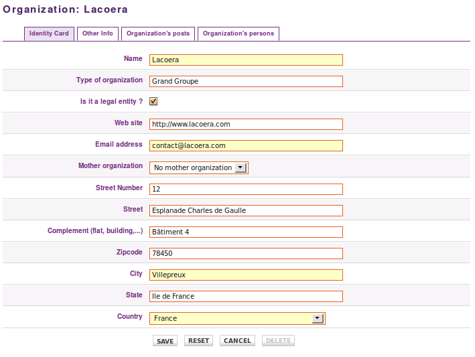Edit the Web site field
This screenshot has height=357, width=475.
pos(246,124)
